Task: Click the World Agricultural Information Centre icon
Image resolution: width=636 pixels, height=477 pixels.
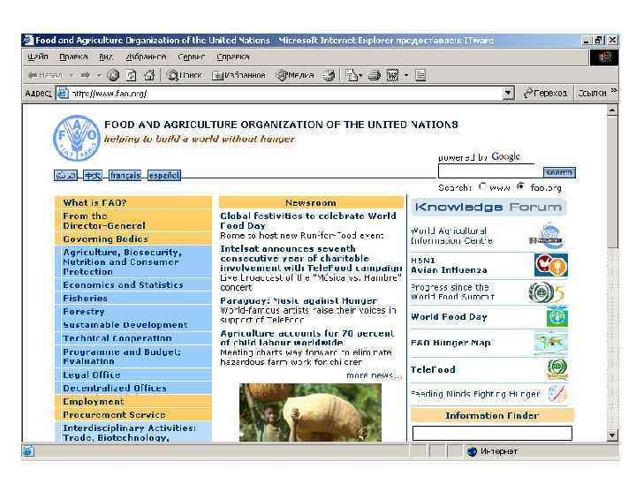Action: [x=547, y=236]
